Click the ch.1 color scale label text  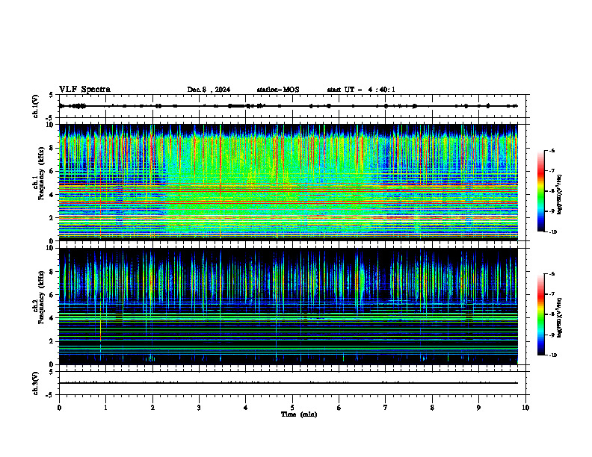click(x=560, y=194)
